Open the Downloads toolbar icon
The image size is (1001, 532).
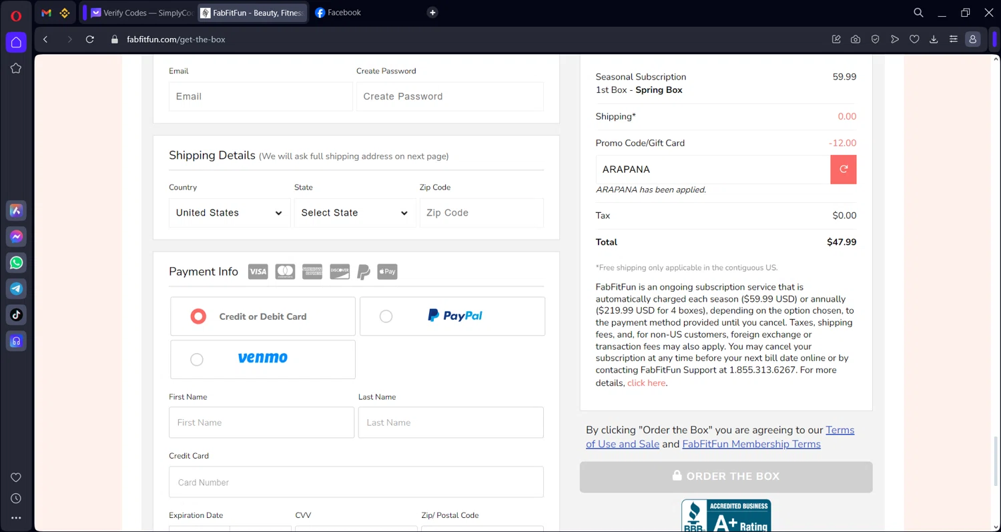pyautogui.click(x=934, y=39)
